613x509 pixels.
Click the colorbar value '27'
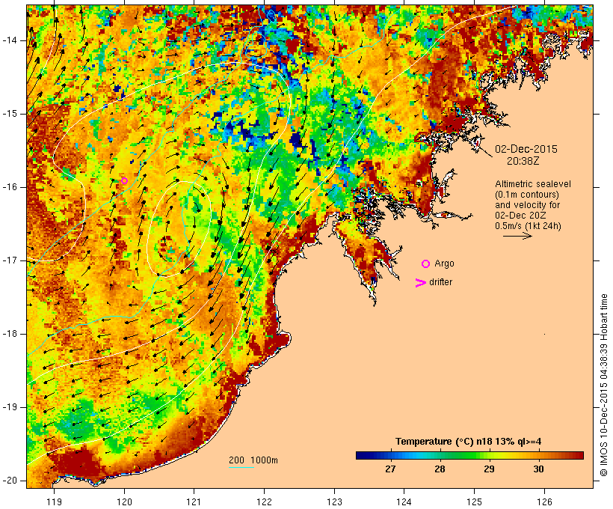390,469
